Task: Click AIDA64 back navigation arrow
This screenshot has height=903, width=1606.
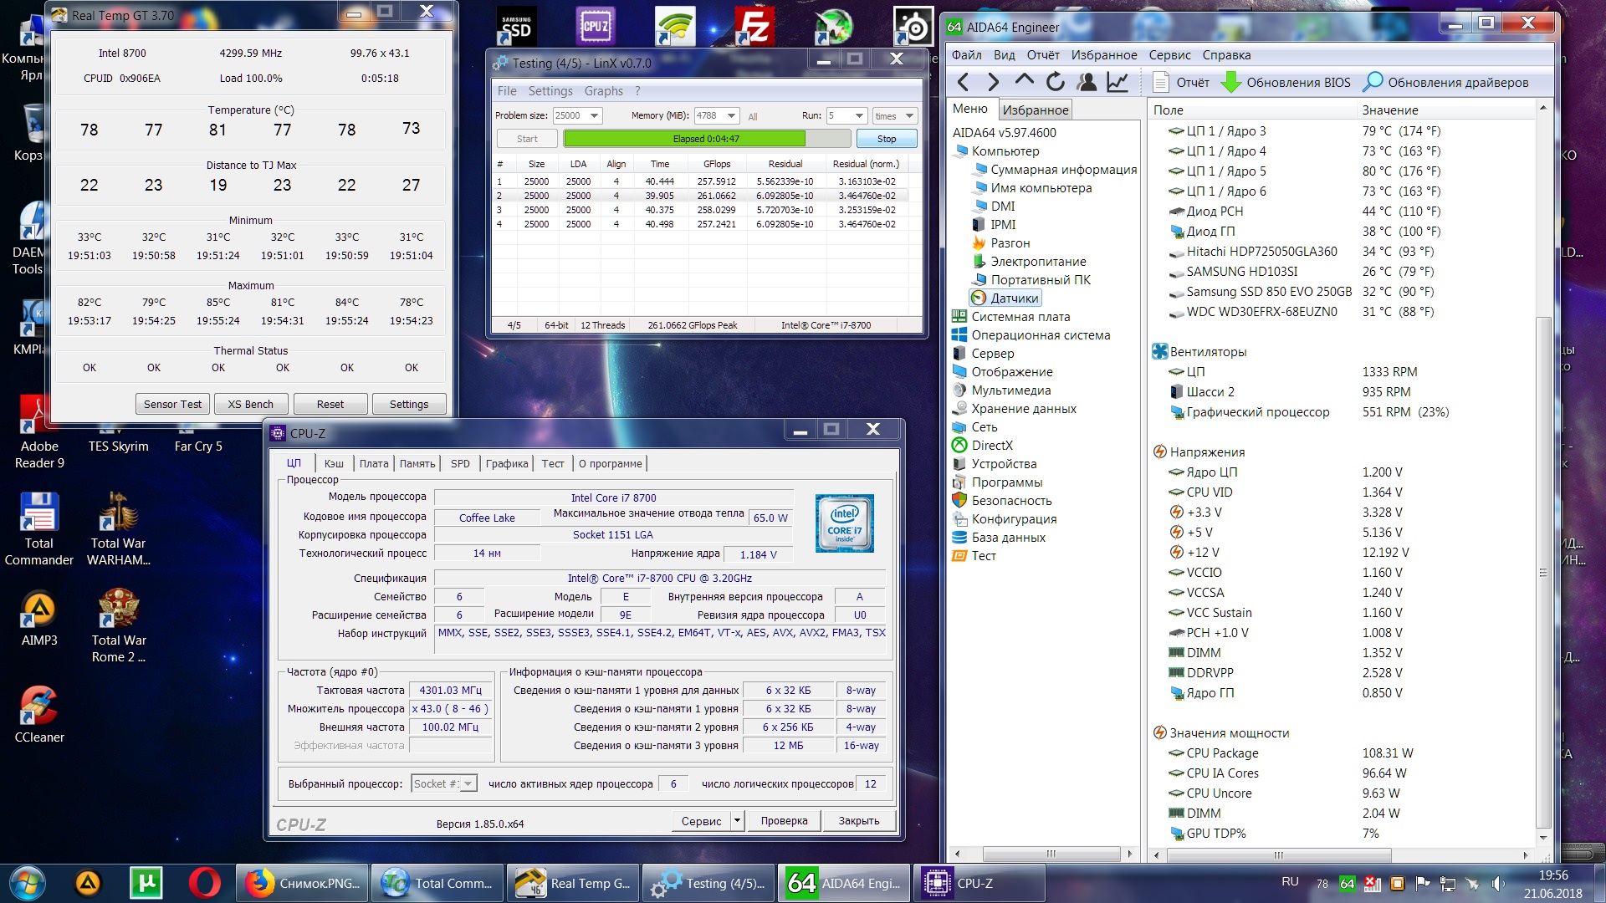Action: [x=963, y=82]
